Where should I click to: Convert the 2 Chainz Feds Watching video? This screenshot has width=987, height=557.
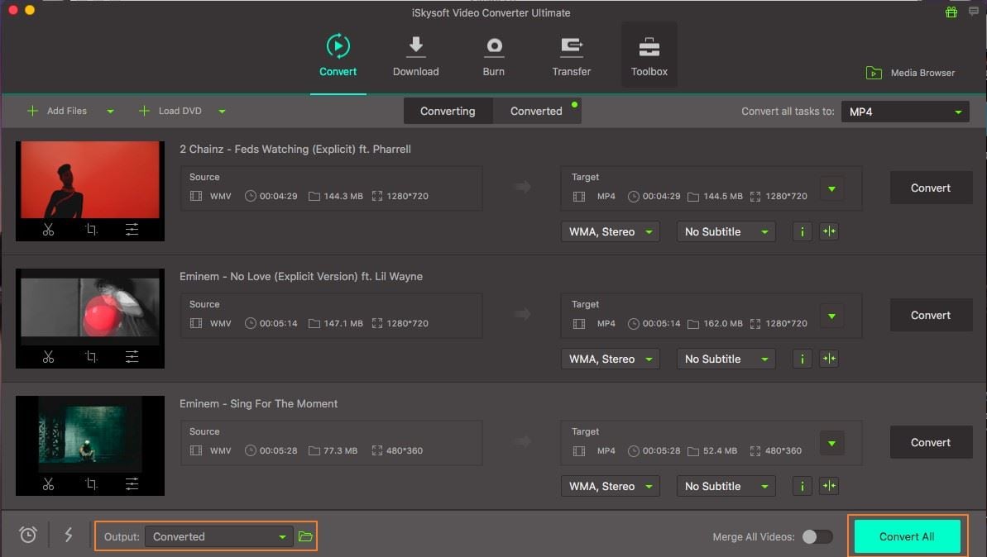click(931, 188)
